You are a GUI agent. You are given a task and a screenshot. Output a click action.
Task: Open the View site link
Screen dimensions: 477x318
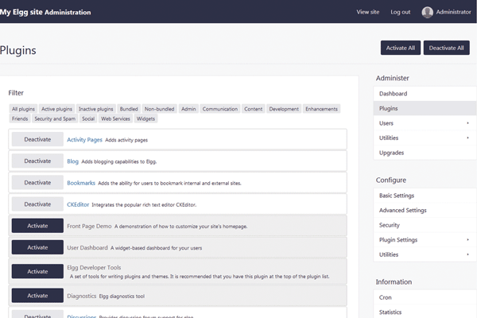point(368,12)
